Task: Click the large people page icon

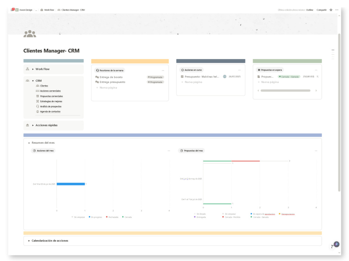Action: coord(30,34)
